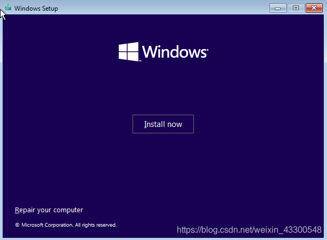This screenshot has height=240, width=327.
Task: Open Repair your computer link
Action: click(x=49, y=210)
